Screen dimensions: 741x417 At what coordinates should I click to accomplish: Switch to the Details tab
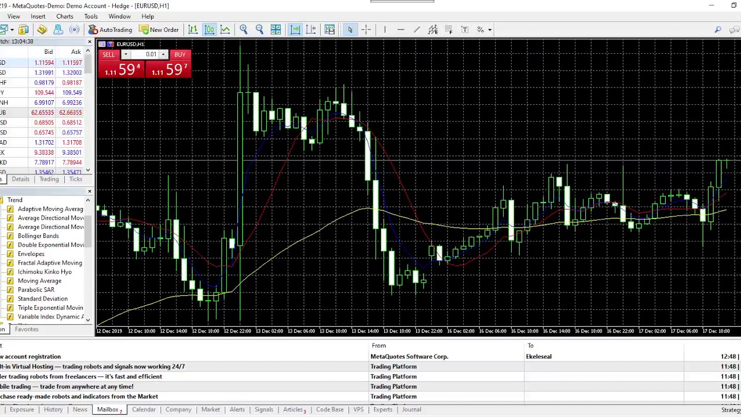pos(20,179)
